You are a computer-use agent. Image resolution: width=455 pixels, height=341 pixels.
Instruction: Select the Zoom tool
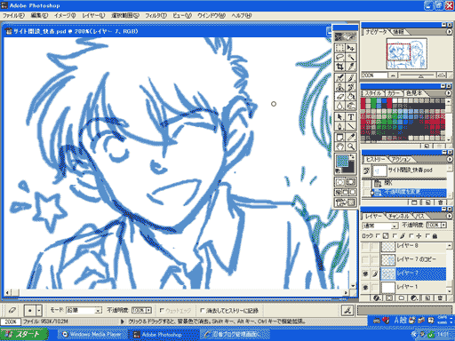click(x=351, y=147)
